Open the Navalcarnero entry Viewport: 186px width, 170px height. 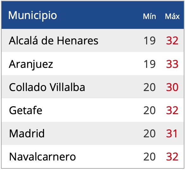[x=93, y=157]
